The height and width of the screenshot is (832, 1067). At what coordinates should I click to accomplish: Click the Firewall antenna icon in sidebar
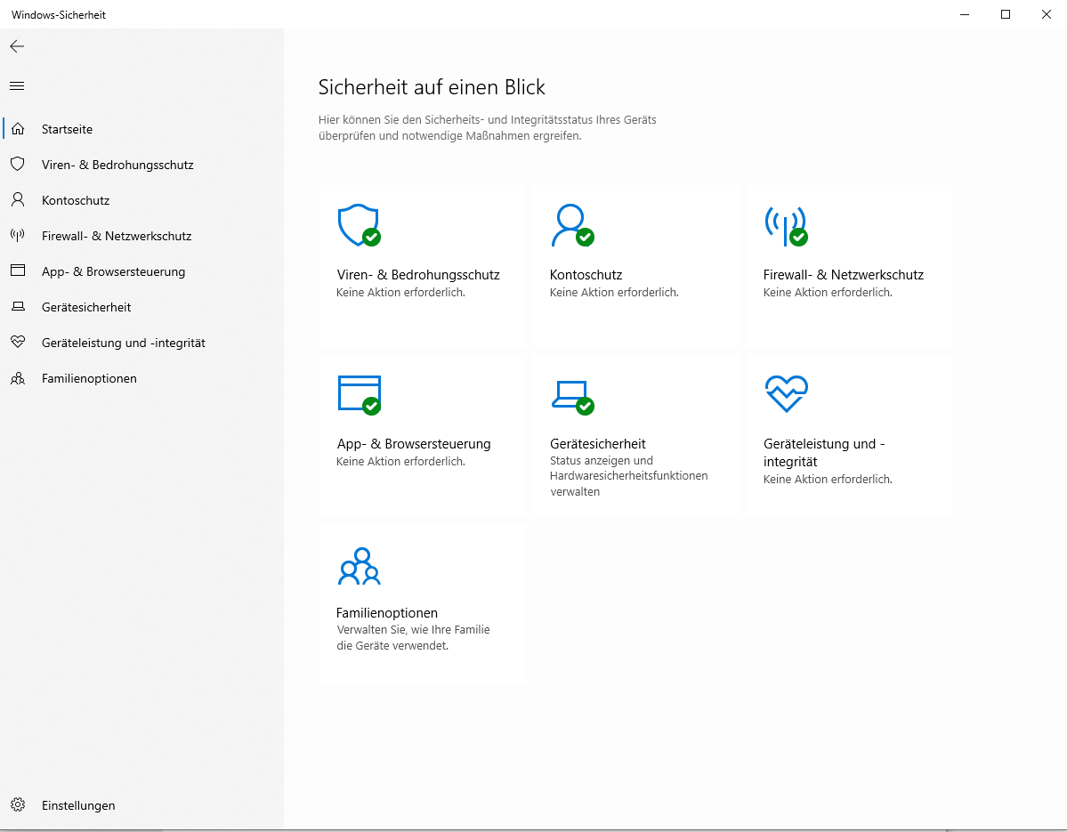pyautogui.click(x=19, y=236)
